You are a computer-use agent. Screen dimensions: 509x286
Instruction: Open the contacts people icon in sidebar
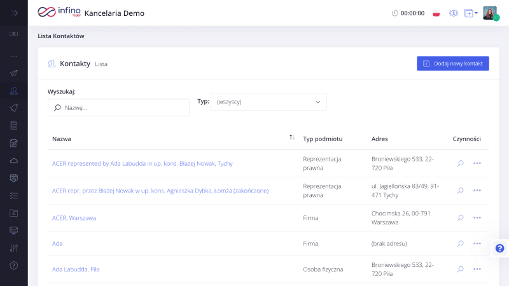click(13, 91)
